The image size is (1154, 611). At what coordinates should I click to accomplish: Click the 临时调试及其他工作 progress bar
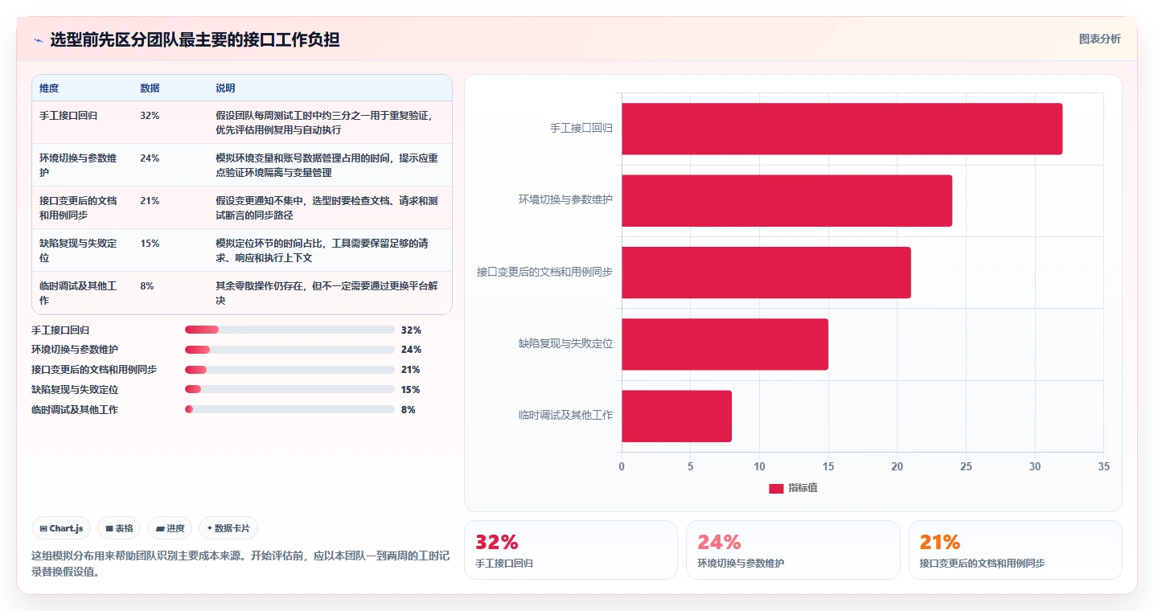pos(290,409)
